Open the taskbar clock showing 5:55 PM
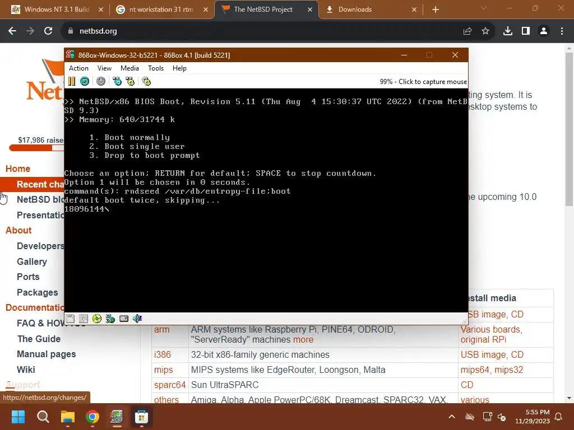 pos(533,417)
